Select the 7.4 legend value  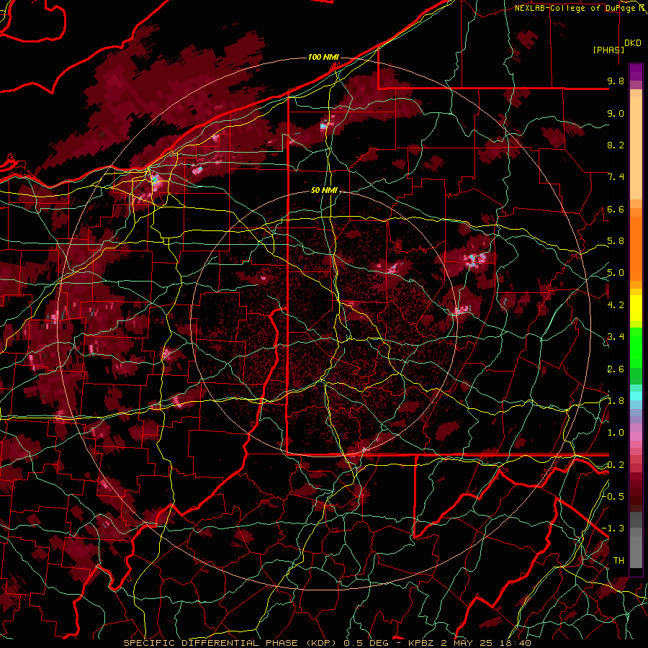click(616, 177)
